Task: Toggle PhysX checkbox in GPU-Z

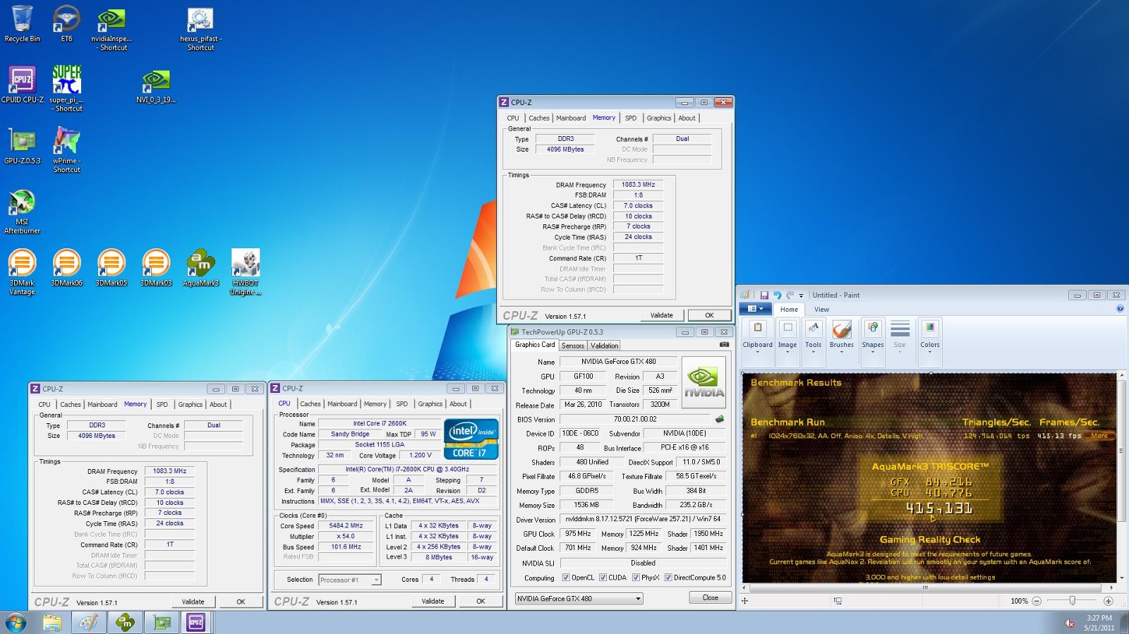Action: pos(636,578)
